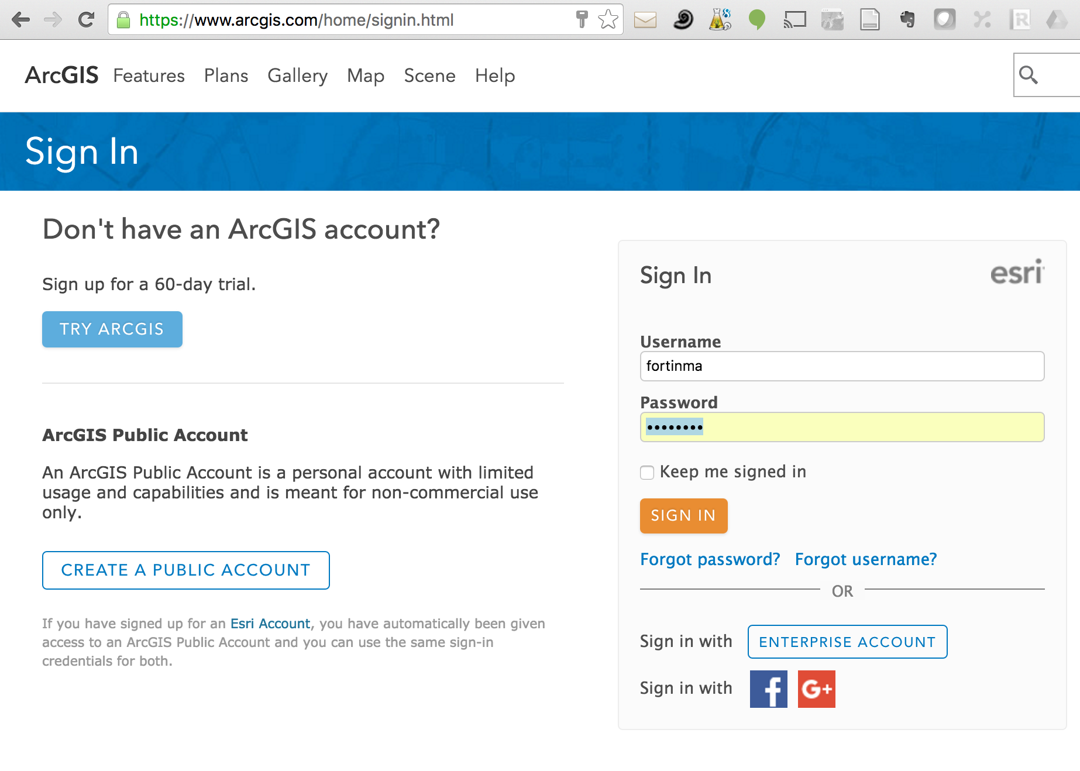Open the Plans menu item
The width and height of the screenshot is (1080, 771).
226,75
